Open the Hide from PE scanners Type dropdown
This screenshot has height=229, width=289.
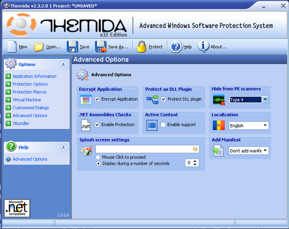pos(265,99)
